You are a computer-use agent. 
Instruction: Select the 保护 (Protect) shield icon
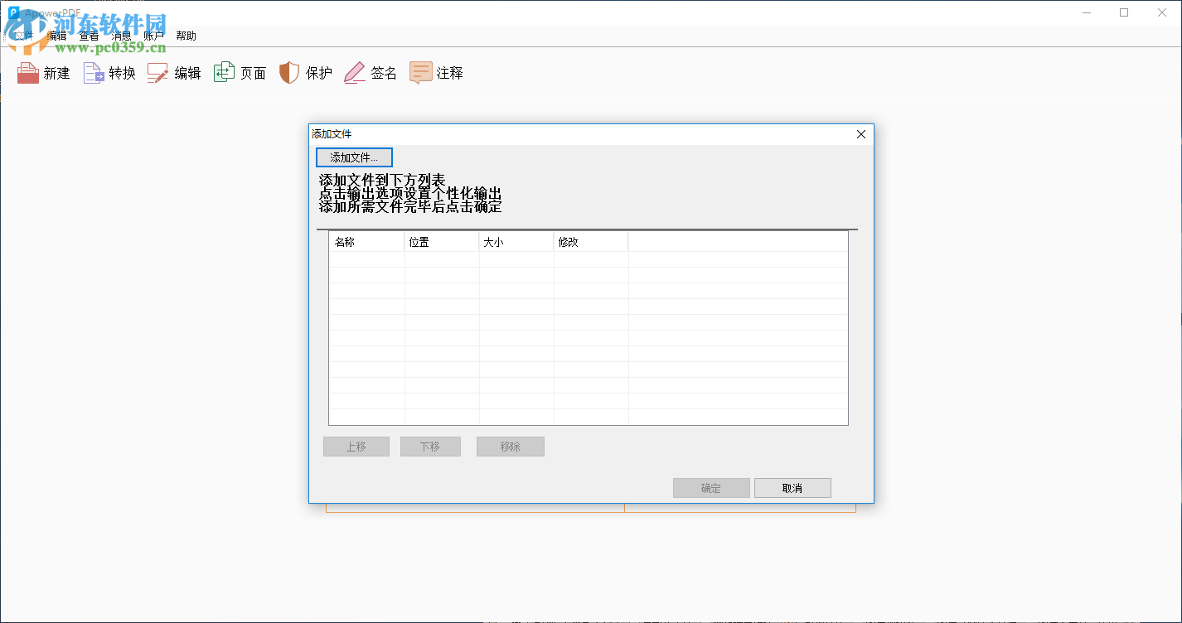[305, 73]
